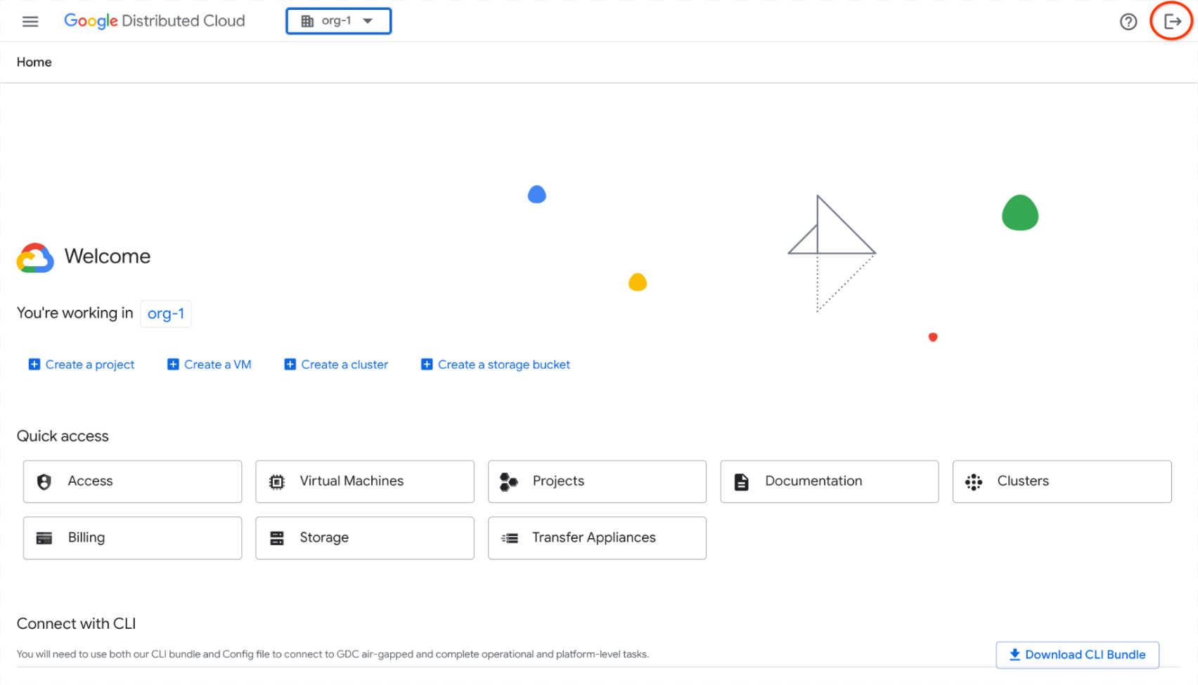This screenshot has height=685, width=1198.
Task: Click the Google Cloud logo beside Welcome
Action: 35,258
